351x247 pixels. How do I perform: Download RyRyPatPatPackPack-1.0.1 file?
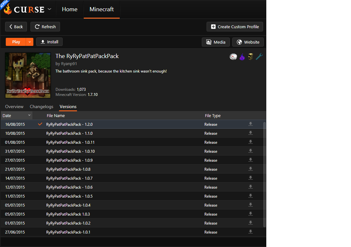pyautogui.click(x=251, y=232)
